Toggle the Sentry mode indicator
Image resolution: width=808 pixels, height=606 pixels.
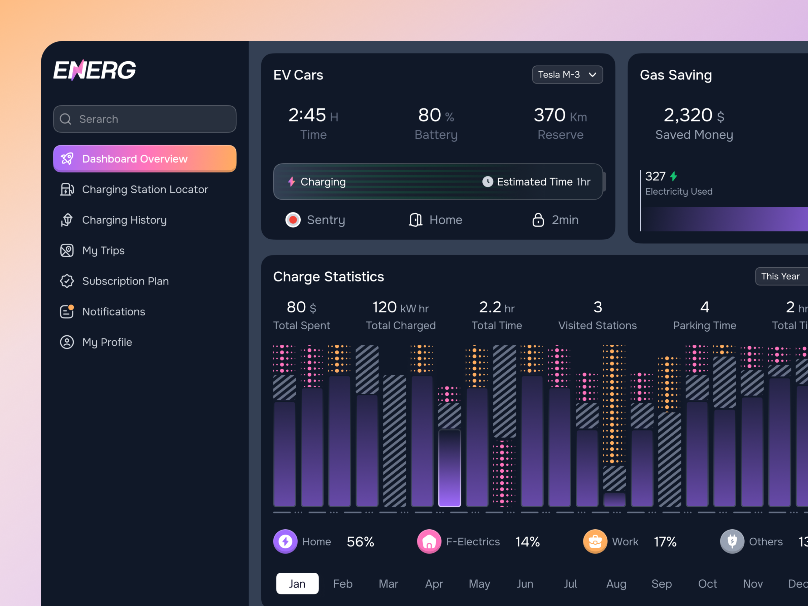click(x=293, y=220)
